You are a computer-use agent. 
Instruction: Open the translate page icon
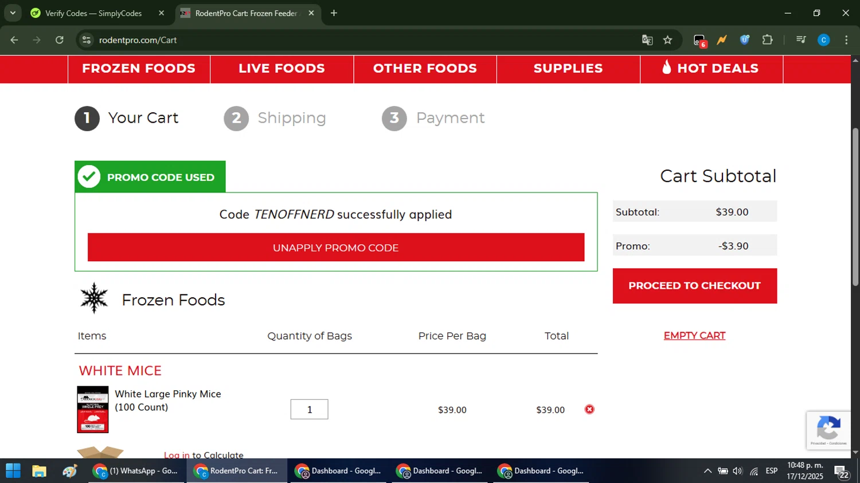click(647, 40)
